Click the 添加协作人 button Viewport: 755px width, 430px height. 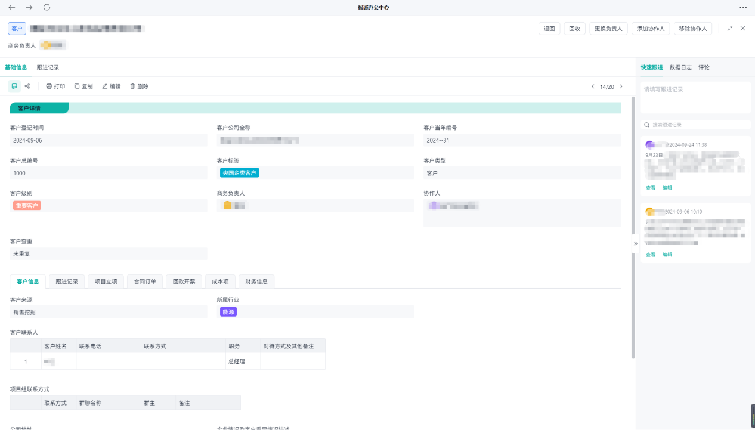pos(651,29)
